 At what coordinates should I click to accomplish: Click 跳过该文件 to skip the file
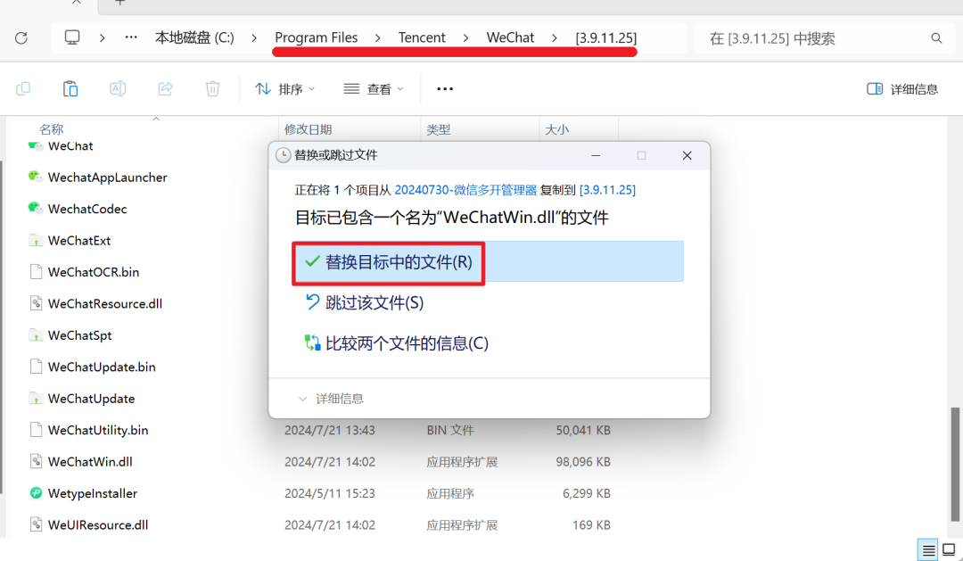(374, 303)
